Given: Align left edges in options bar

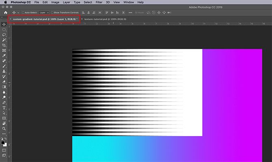Looking at the screenshot, I should pyautogui.click(x=83, y=13).
